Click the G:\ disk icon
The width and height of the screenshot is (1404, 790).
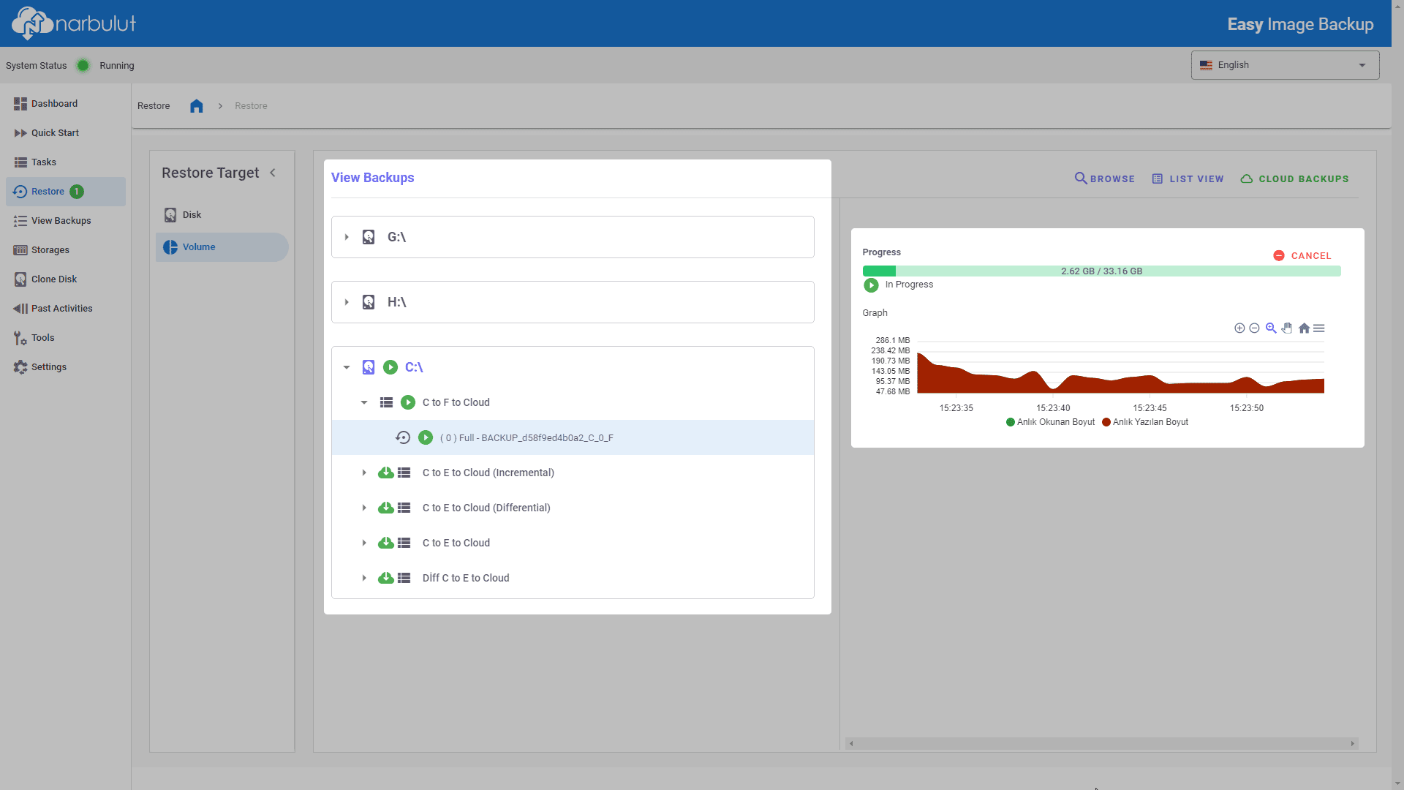click(x=369, y=237)
